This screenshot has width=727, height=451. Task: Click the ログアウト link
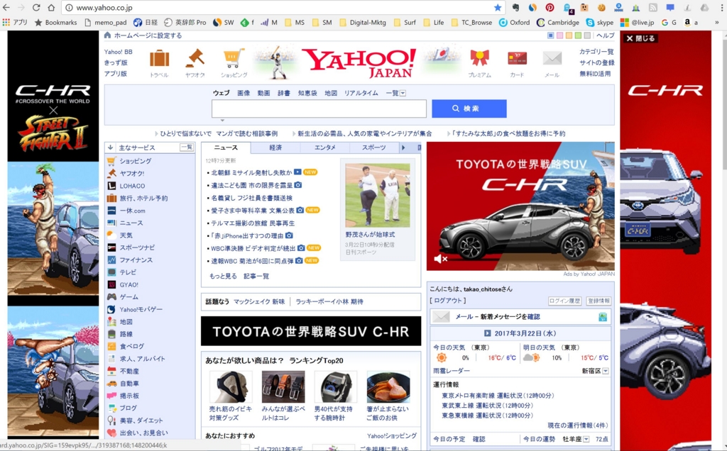tap(447, 301)
